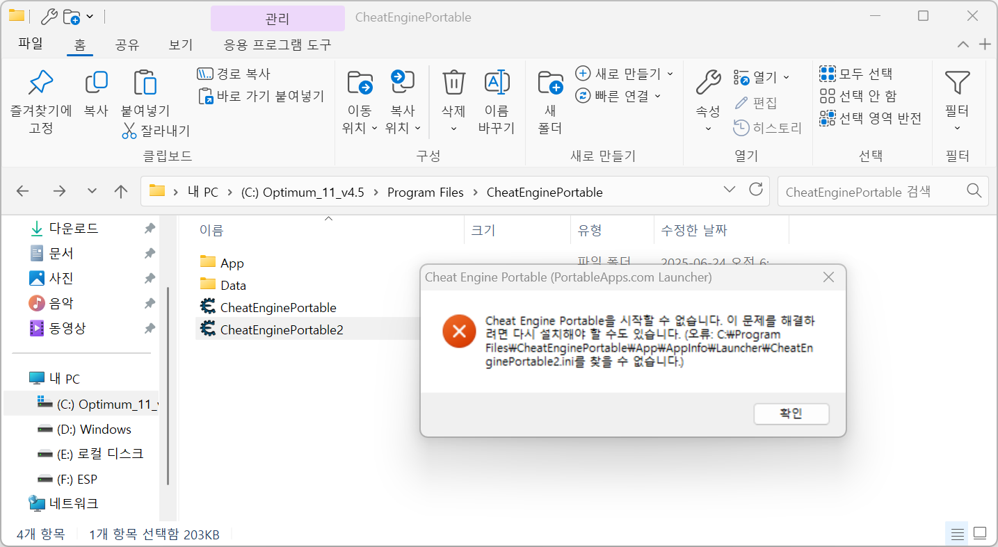Open the 파일 (File) menu tab
The image size is (998, 547).
(31, 44)
